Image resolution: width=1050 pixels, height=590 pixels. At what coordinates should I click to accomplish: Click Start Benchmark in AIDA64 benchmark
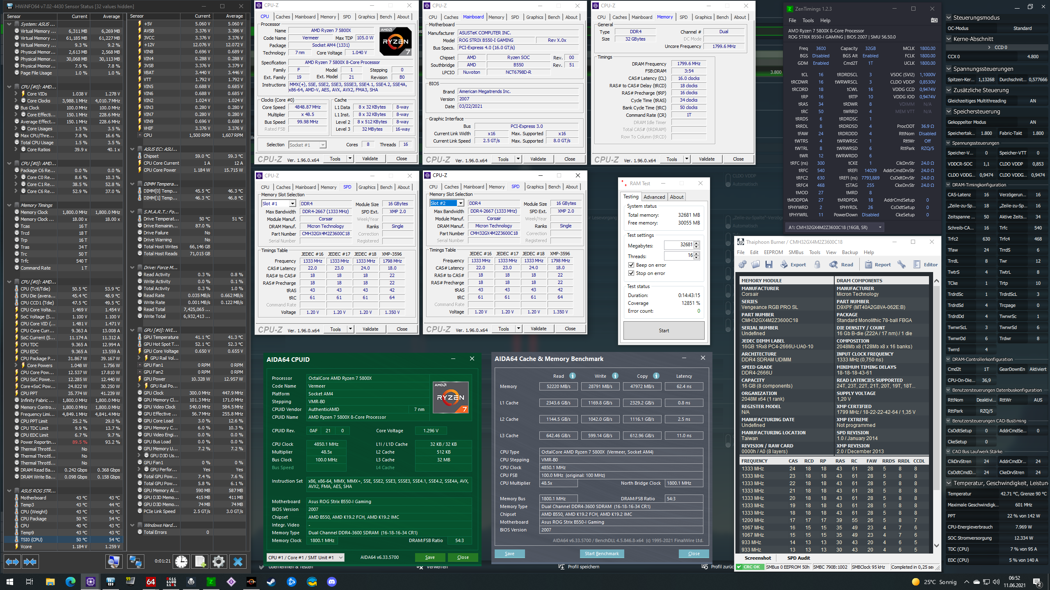tap(602, 554)
